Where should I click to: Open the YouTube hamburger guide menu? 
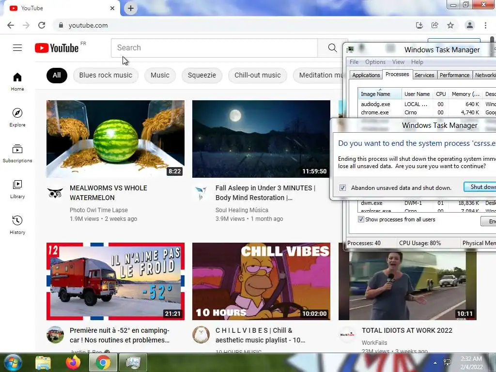pos(17,48)
